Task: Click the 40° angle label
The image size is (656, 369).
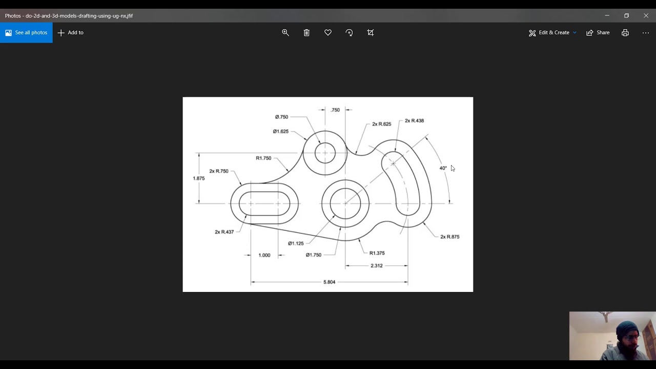Action: point(443,168)
